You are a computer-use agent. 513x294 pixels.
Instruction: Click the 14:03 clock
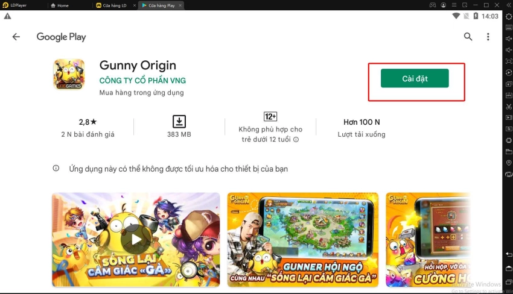pos(490,16)
